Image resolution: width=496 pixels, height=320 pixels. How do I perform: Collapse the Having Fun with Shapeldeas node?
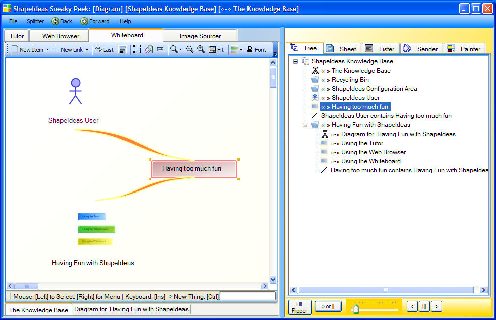click(x=305, y=125)
